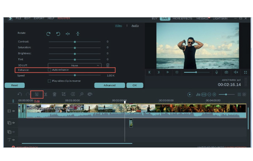Click the SAVE button

click(x=165, y=18)
